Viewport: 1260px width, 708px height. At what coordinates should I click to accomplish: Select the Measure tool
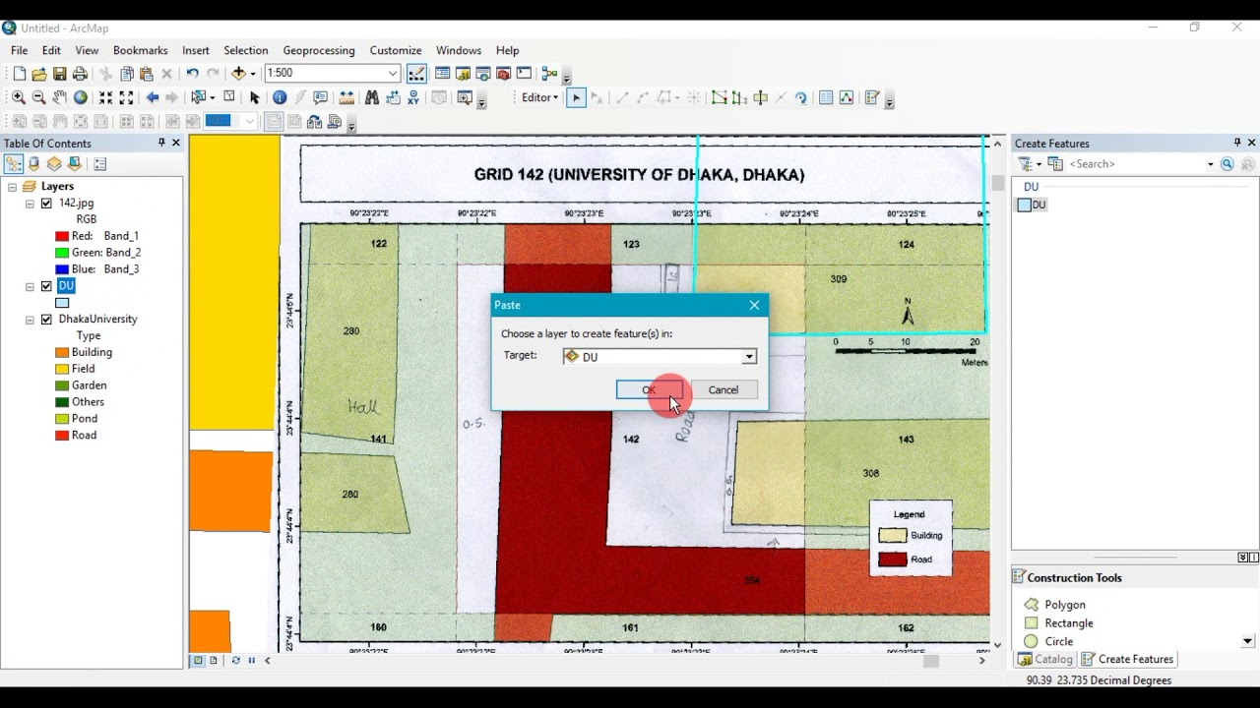pos(346,97)
